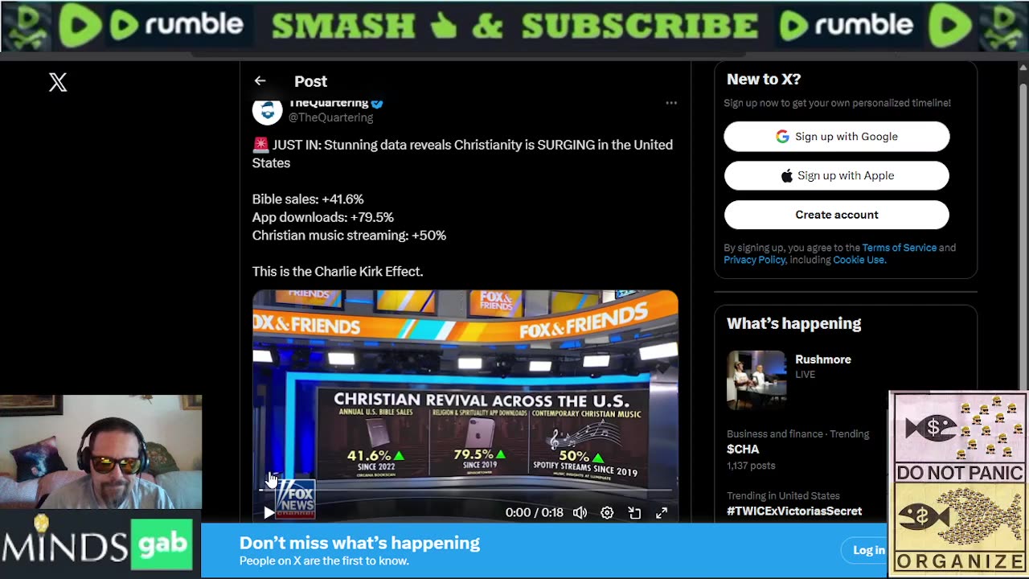This screenshot has width=1029, height=579.
Task: Mute the video volume
Action: (580, 512)
